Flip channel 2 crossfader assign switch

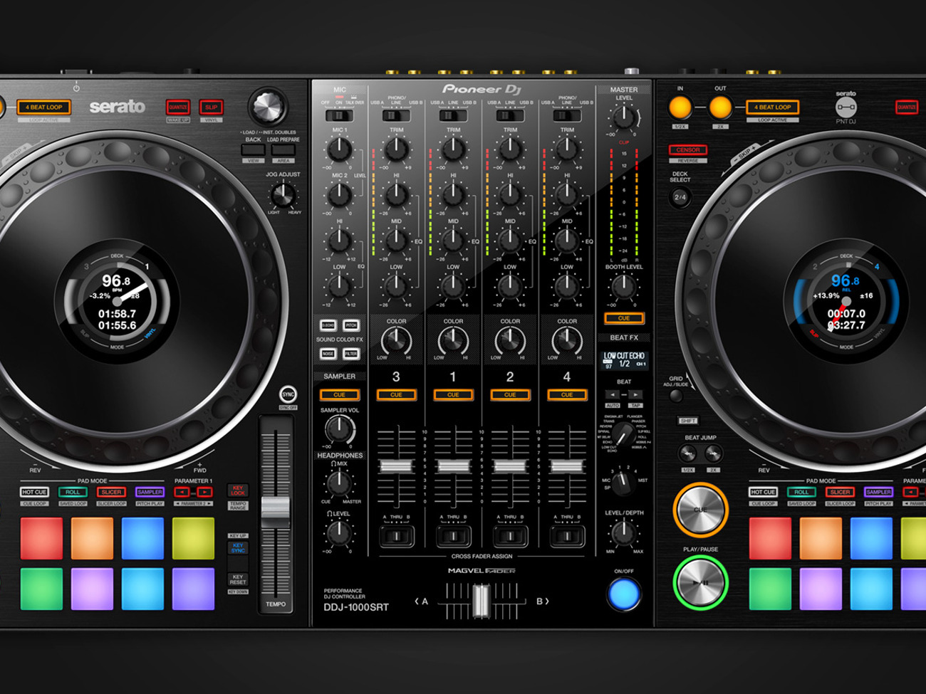pyautogui.click(x=510, y=536)
